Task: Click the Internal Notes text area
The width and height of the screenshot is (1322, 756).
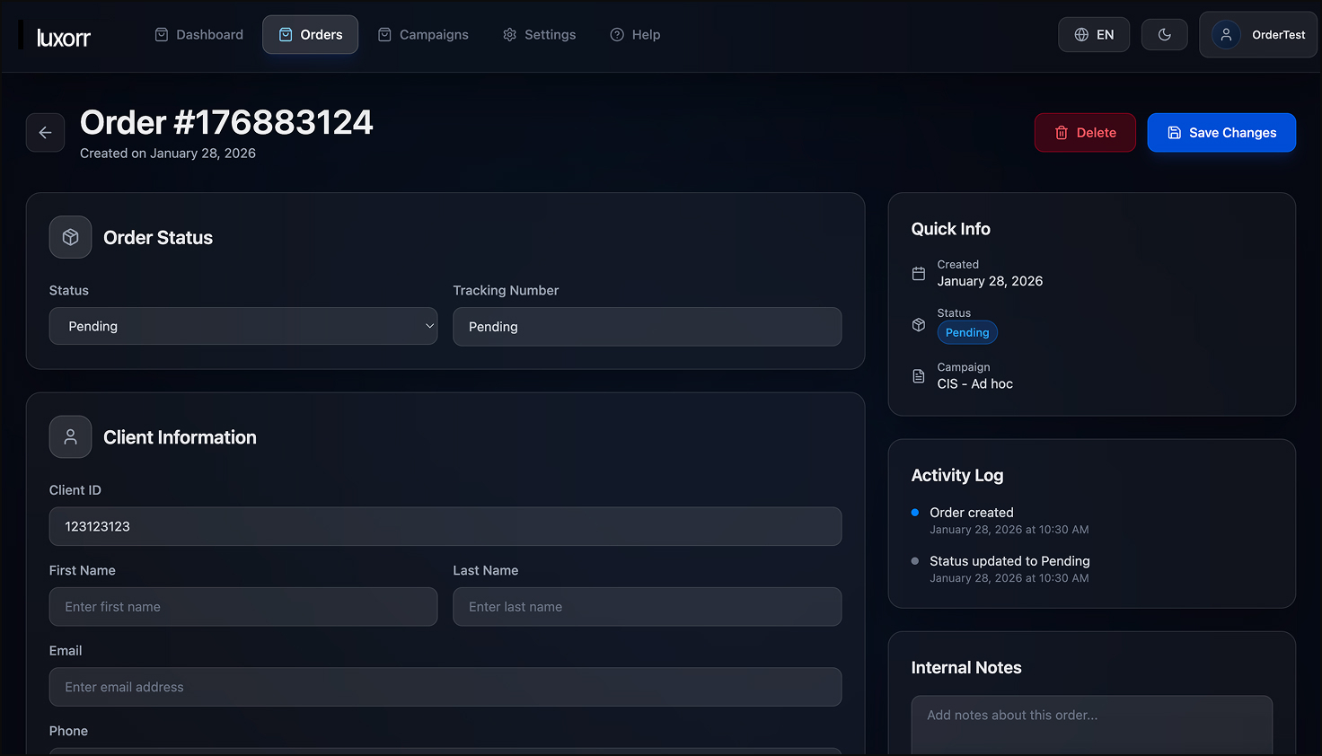Action: coord(1091,724)
